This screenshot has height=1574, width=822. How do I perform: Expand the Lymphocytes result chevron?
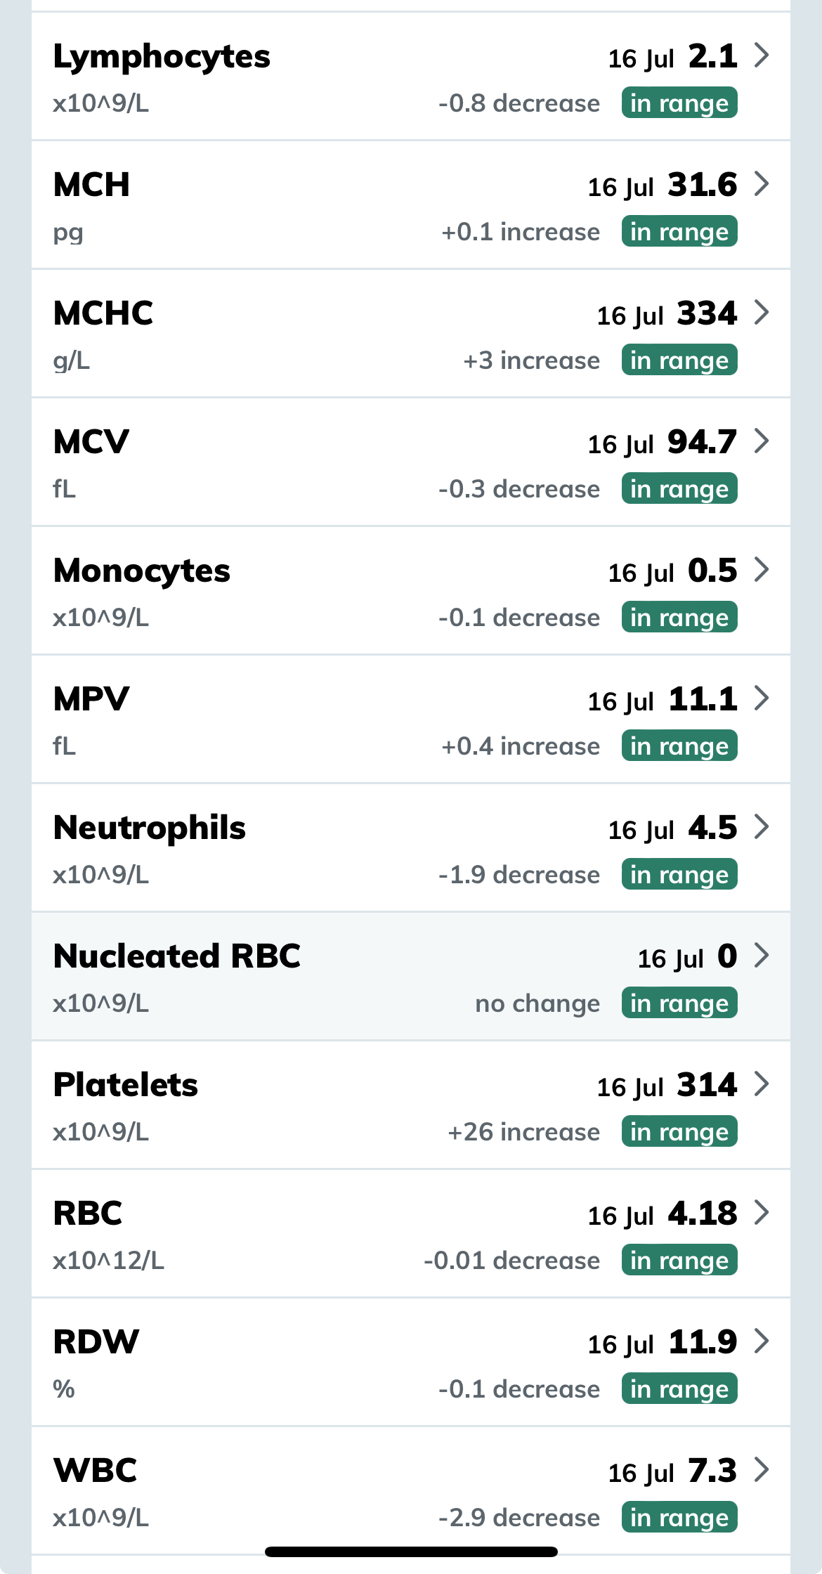click(762, 55)
